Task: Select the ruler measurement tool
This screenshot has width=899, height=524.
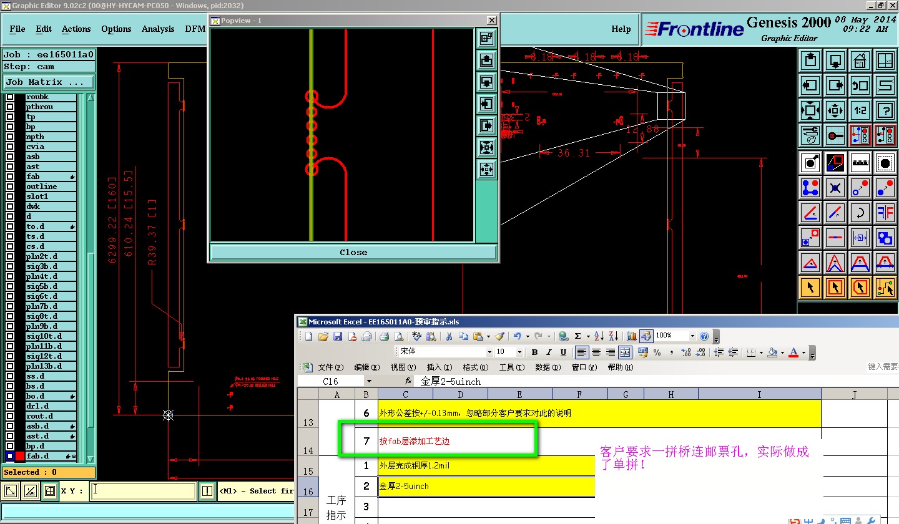Action: point(860,163)
